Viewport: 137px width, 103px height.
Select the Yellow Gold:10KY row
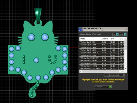(102, 45)
